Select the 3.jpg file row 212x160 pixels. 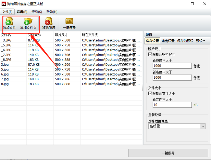point(71,65)
